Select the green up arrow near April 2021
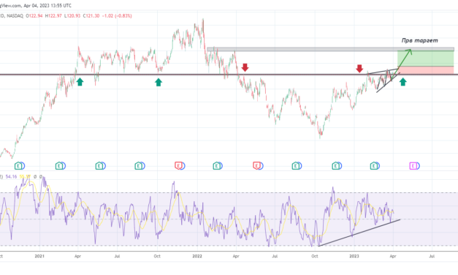This screenshot has width=458, height=275. click(80, 82)
